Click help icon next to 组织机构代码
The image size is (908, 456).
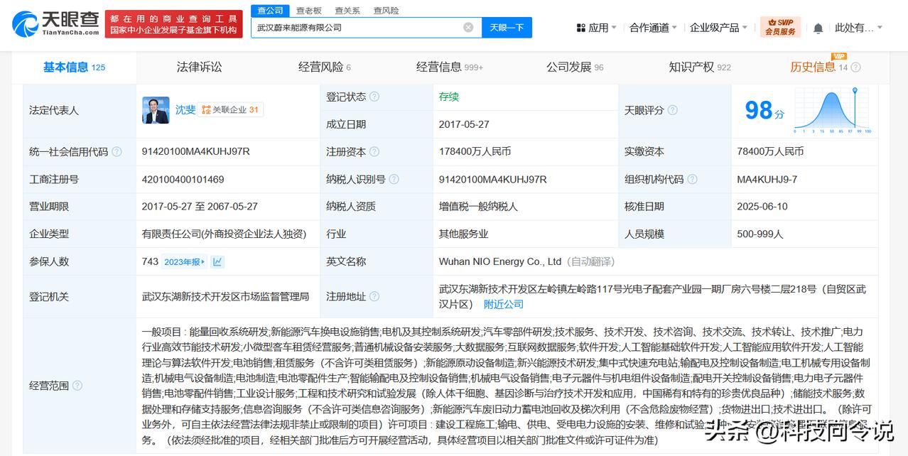[692, 179]
